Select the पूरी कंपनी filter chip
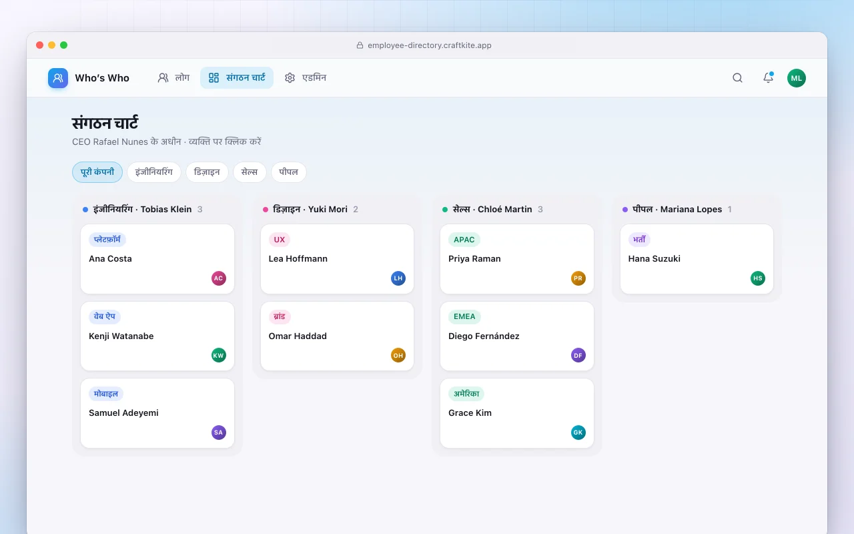This screenshot has width=854, height=534. point(97,172)
